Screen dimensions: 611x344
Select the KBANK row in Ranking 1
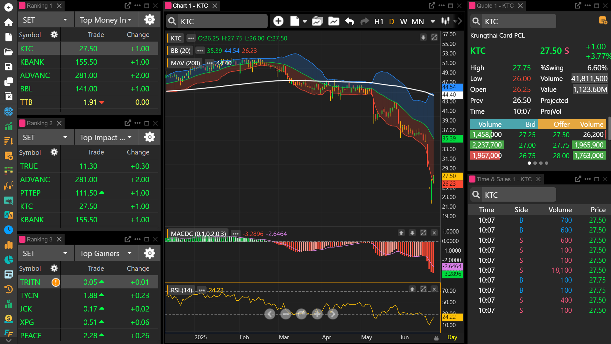click(88, 62)
